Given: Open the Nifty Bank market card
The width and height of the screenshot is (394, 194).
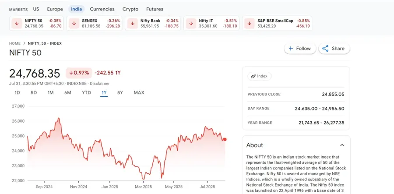Looking at the screenshot, I should click(153, 23).
